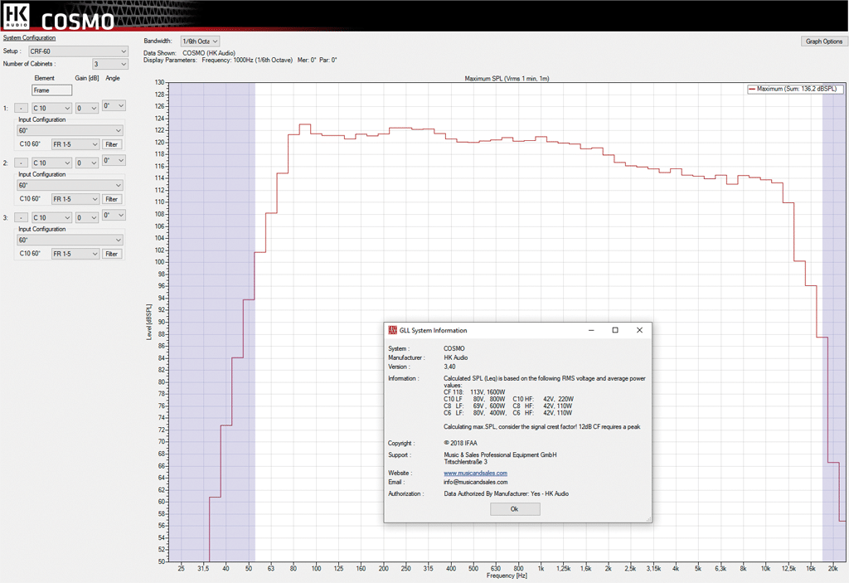
Task: Click the HK Audio logo in header
Action: point(16,15)
